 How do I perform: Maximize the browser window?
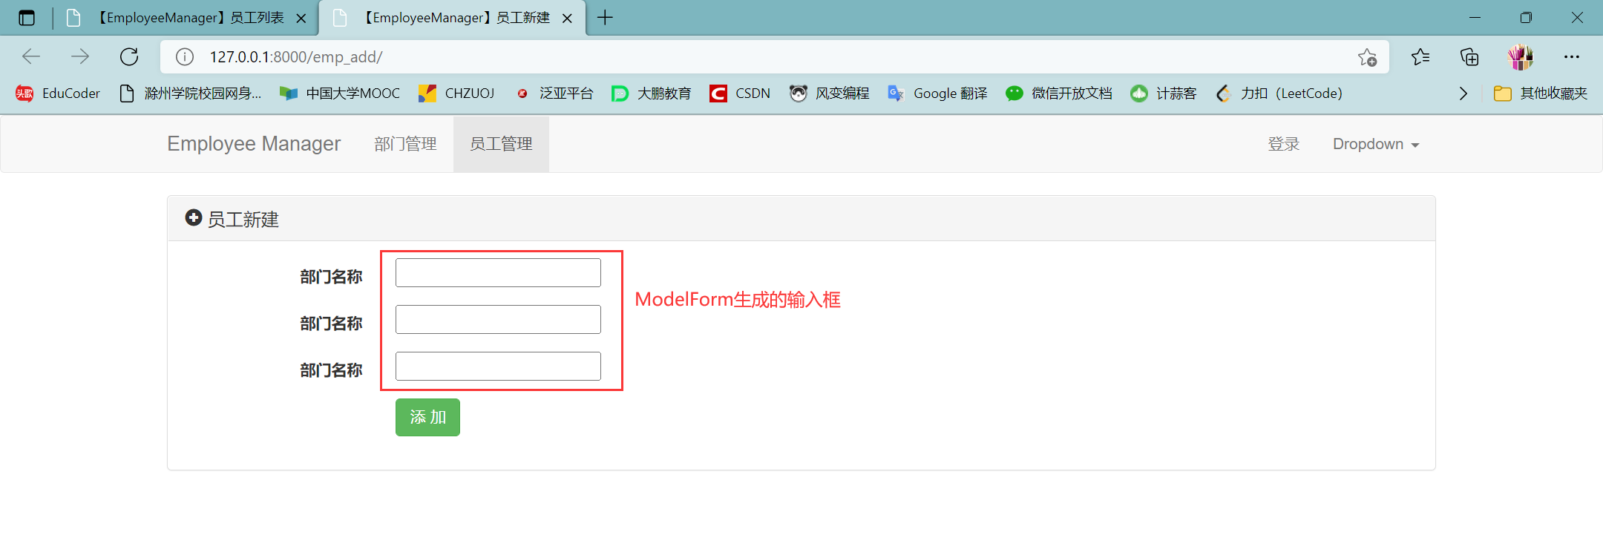click(1526, 18)
